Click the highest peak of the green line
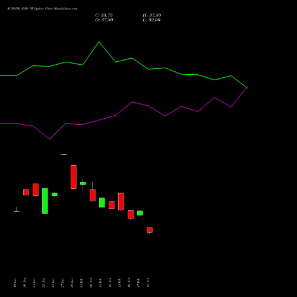Screen dimensions: 297x297 99,42
